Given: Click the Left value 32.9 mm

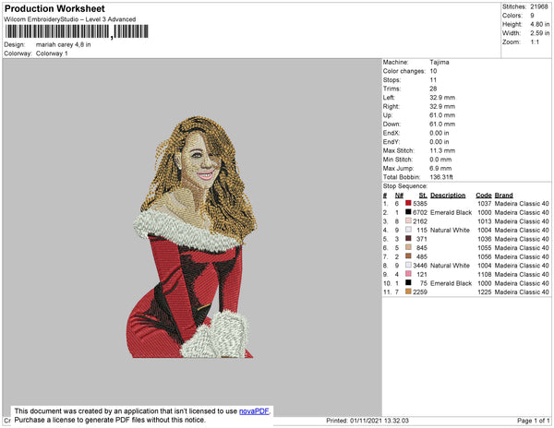Looking at the screenshot, I should (x=442, y=98).
